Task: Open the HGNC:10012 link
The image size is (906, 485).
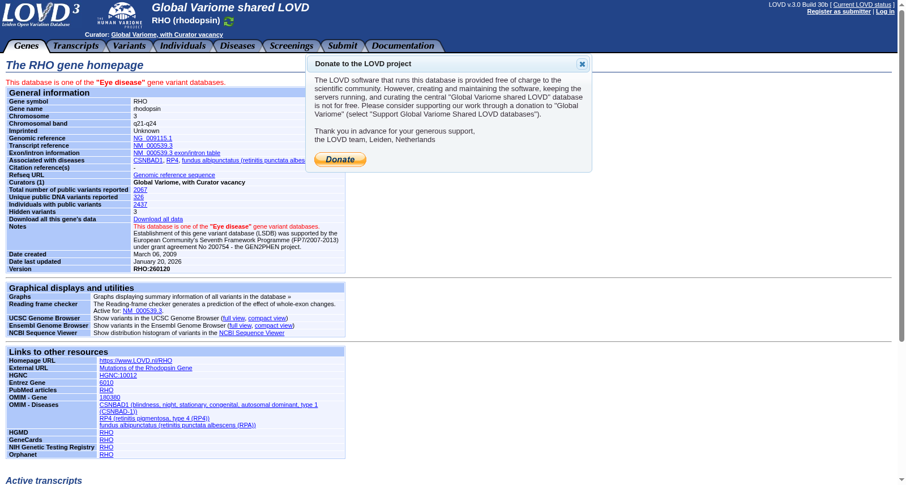Action: [118, 375]
